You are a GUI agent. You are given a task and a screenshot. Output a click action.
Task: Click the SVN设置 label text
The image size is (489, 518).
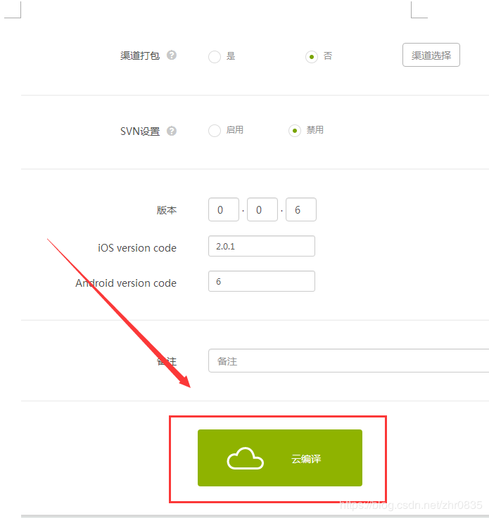click(x=140, y=131)
